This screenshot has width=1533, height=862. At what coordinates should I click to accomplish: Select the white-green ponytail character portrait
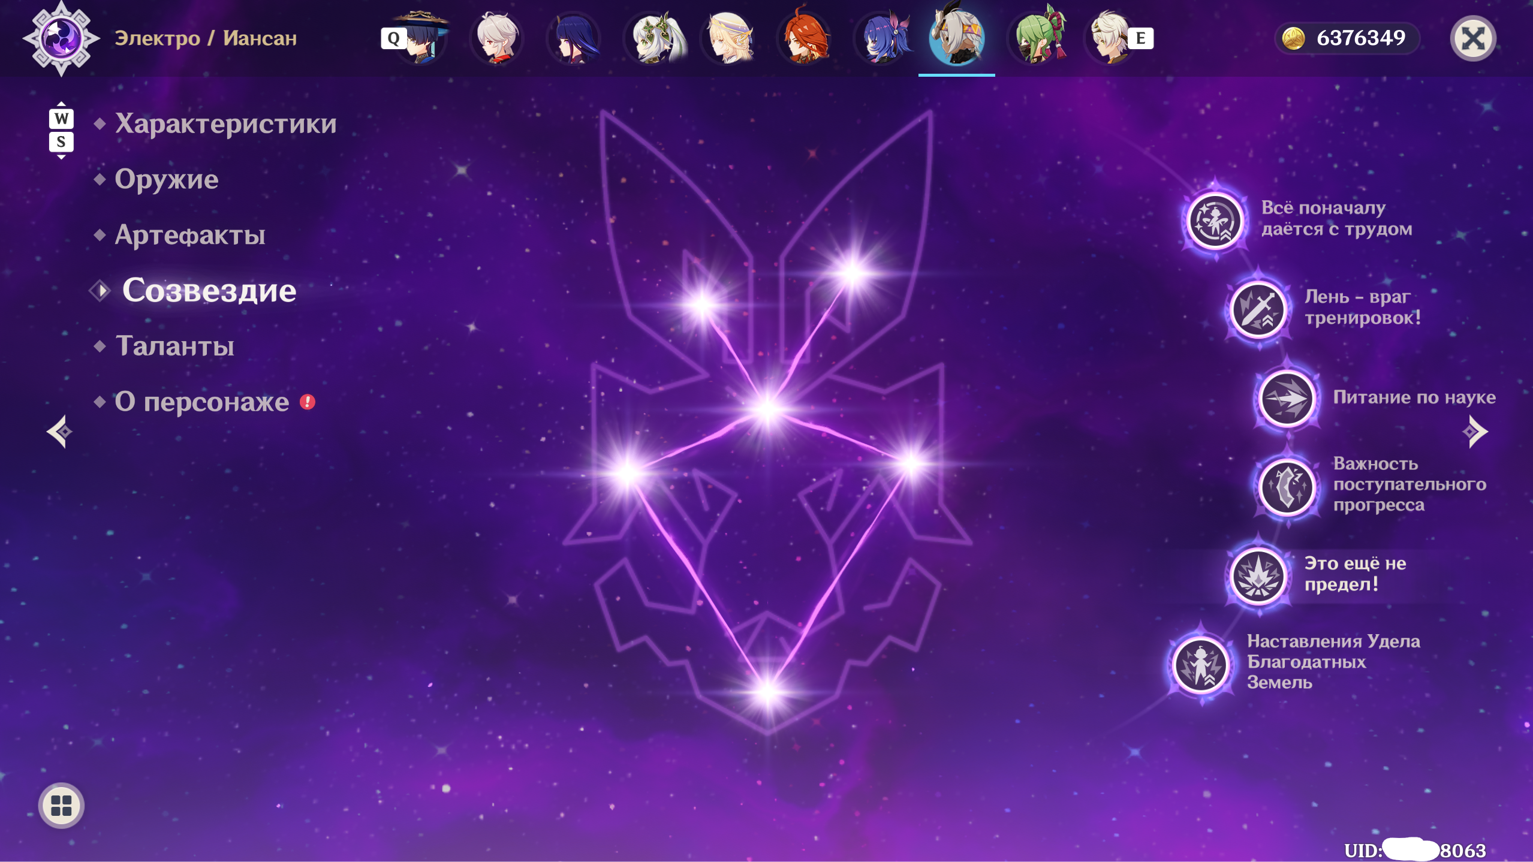click(653, 37)
